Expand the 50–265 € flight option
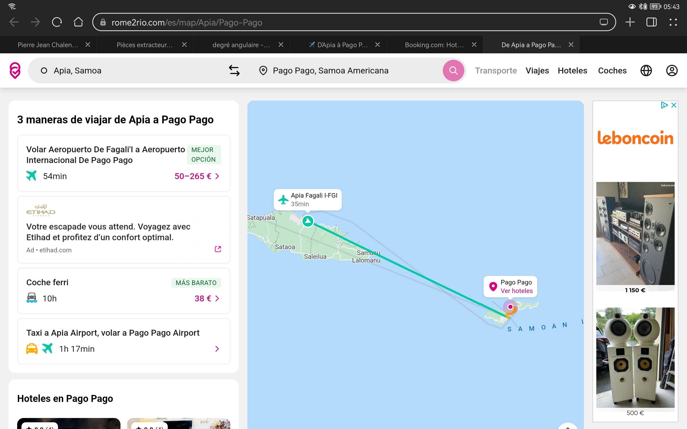 pos(197,176)
